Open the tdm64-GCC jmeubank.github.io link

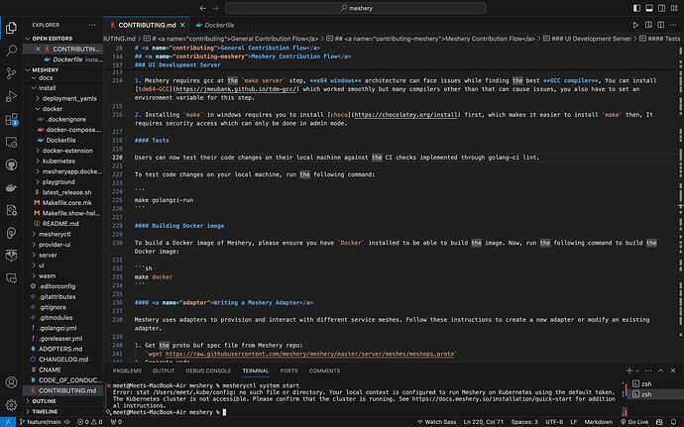[236, 89]
